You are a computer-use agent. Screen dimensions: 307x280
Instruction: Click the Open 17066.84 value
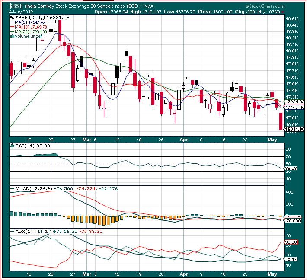111,12
